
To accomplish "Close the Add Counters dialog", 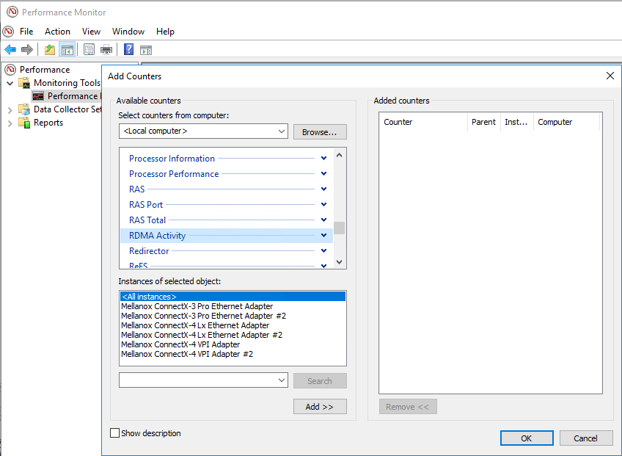I will pyautogui.click(x=610, y=76).
